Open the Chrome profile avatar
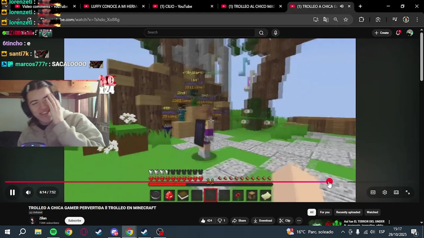This screenshot has width=424, height=238. click(406, 20)
